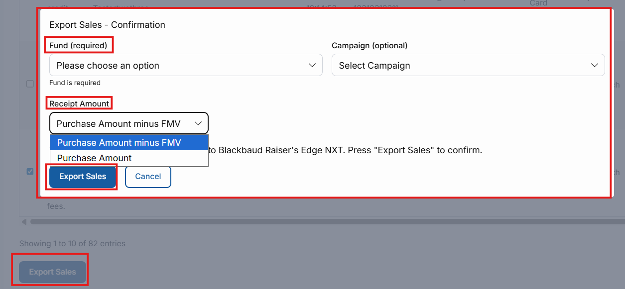Open the 'Select Campaign' field
The image size is (625, 289).
click(458, 65)
